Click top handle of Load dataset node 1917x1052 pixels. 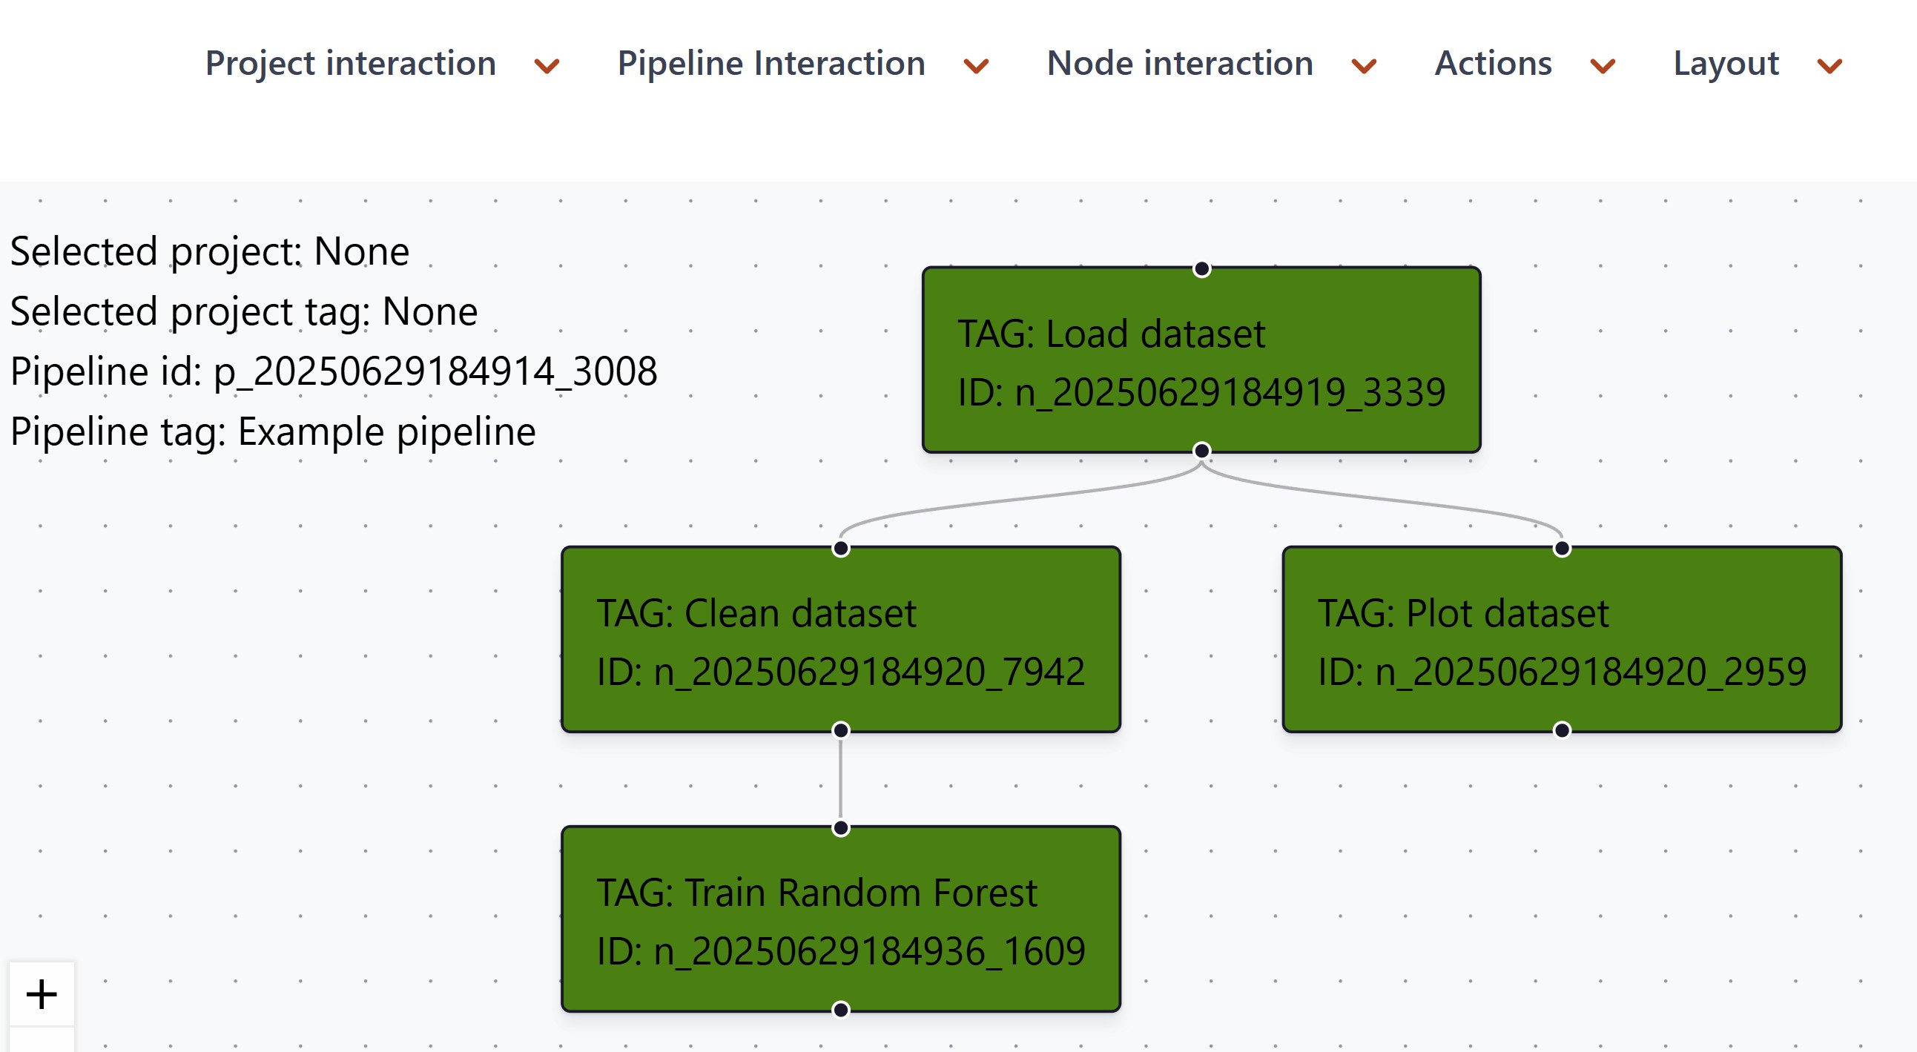[x=1201, y=268]
